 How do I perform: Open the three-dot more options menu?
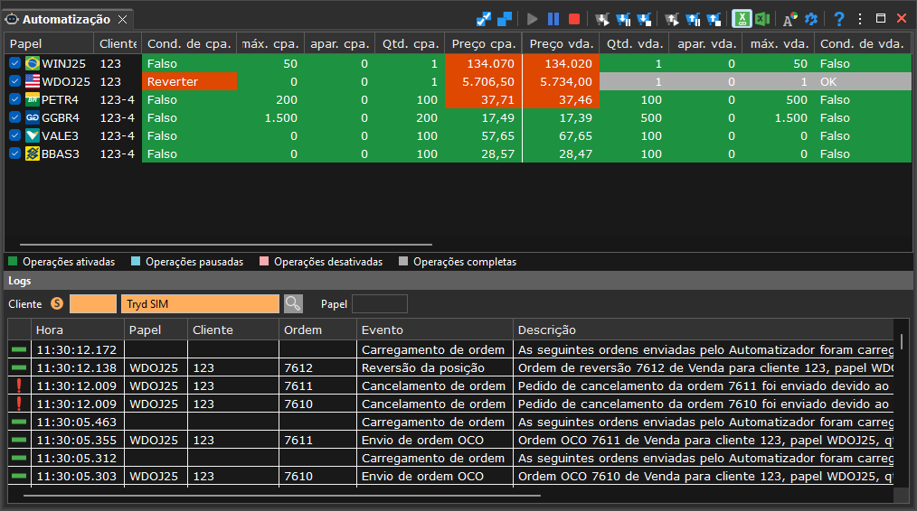pyautogui.click(x=860, y=19)
